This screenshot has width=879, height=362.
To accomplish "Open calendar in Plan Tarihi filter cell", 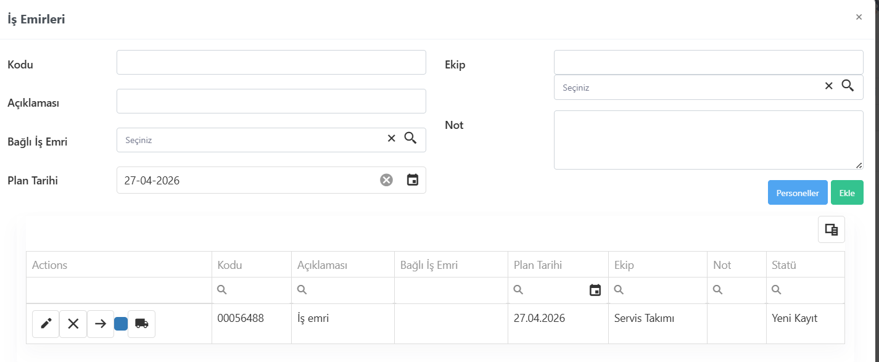I will [x=595, y=290].
